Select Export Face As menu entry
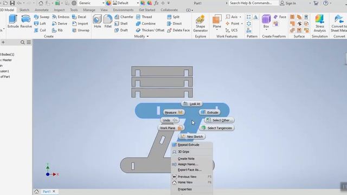 tap(192, 170)
